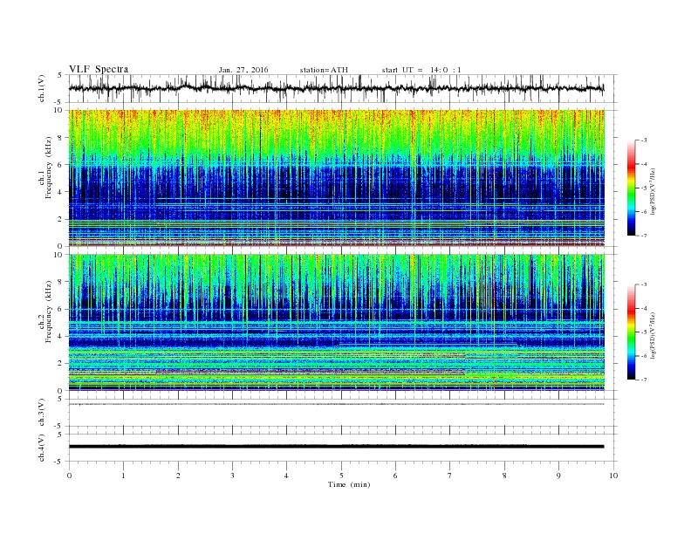The height and width of the screenshot is (534, 691).
Task: Click the "8" kHz tick on ch.1 spectrogram
Action: point(60,138)
